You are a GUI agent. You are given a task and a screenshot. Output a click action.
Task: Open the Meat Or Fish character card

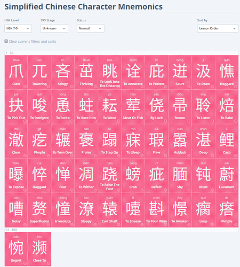(x=133, y=106)
